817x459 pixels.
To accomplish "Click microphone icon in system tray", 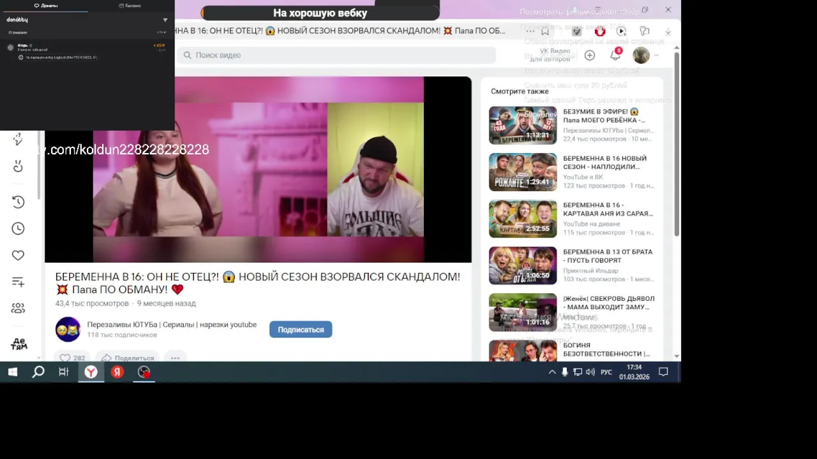I will 565,372.
